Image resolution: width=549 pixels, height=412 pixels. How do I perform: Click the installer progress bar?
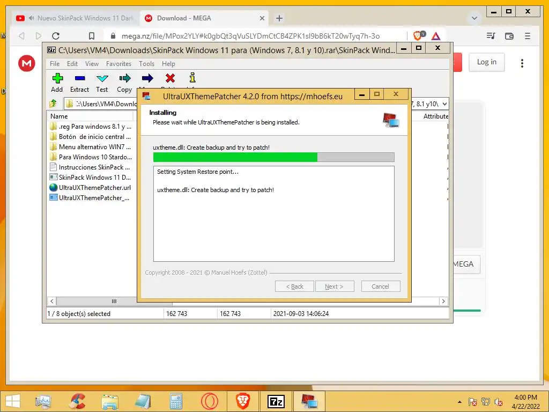pyautogui.click(x=274, y=157)
